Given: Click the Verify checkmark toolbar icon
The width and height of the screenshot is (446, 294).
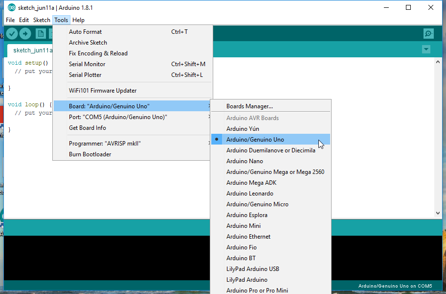Looking at the screenshot, I should [12, 34].
